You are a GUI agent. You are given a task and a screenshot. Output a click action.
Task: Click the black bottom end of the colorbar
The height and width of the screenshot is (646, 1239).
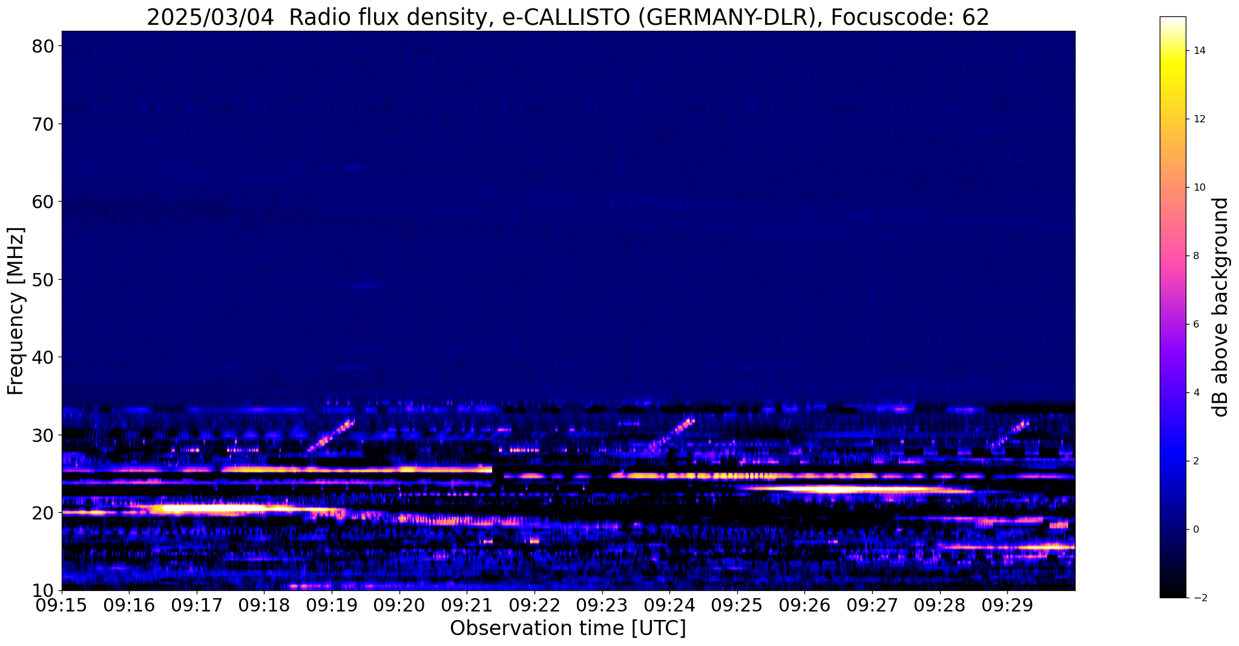click(1172, 593)
